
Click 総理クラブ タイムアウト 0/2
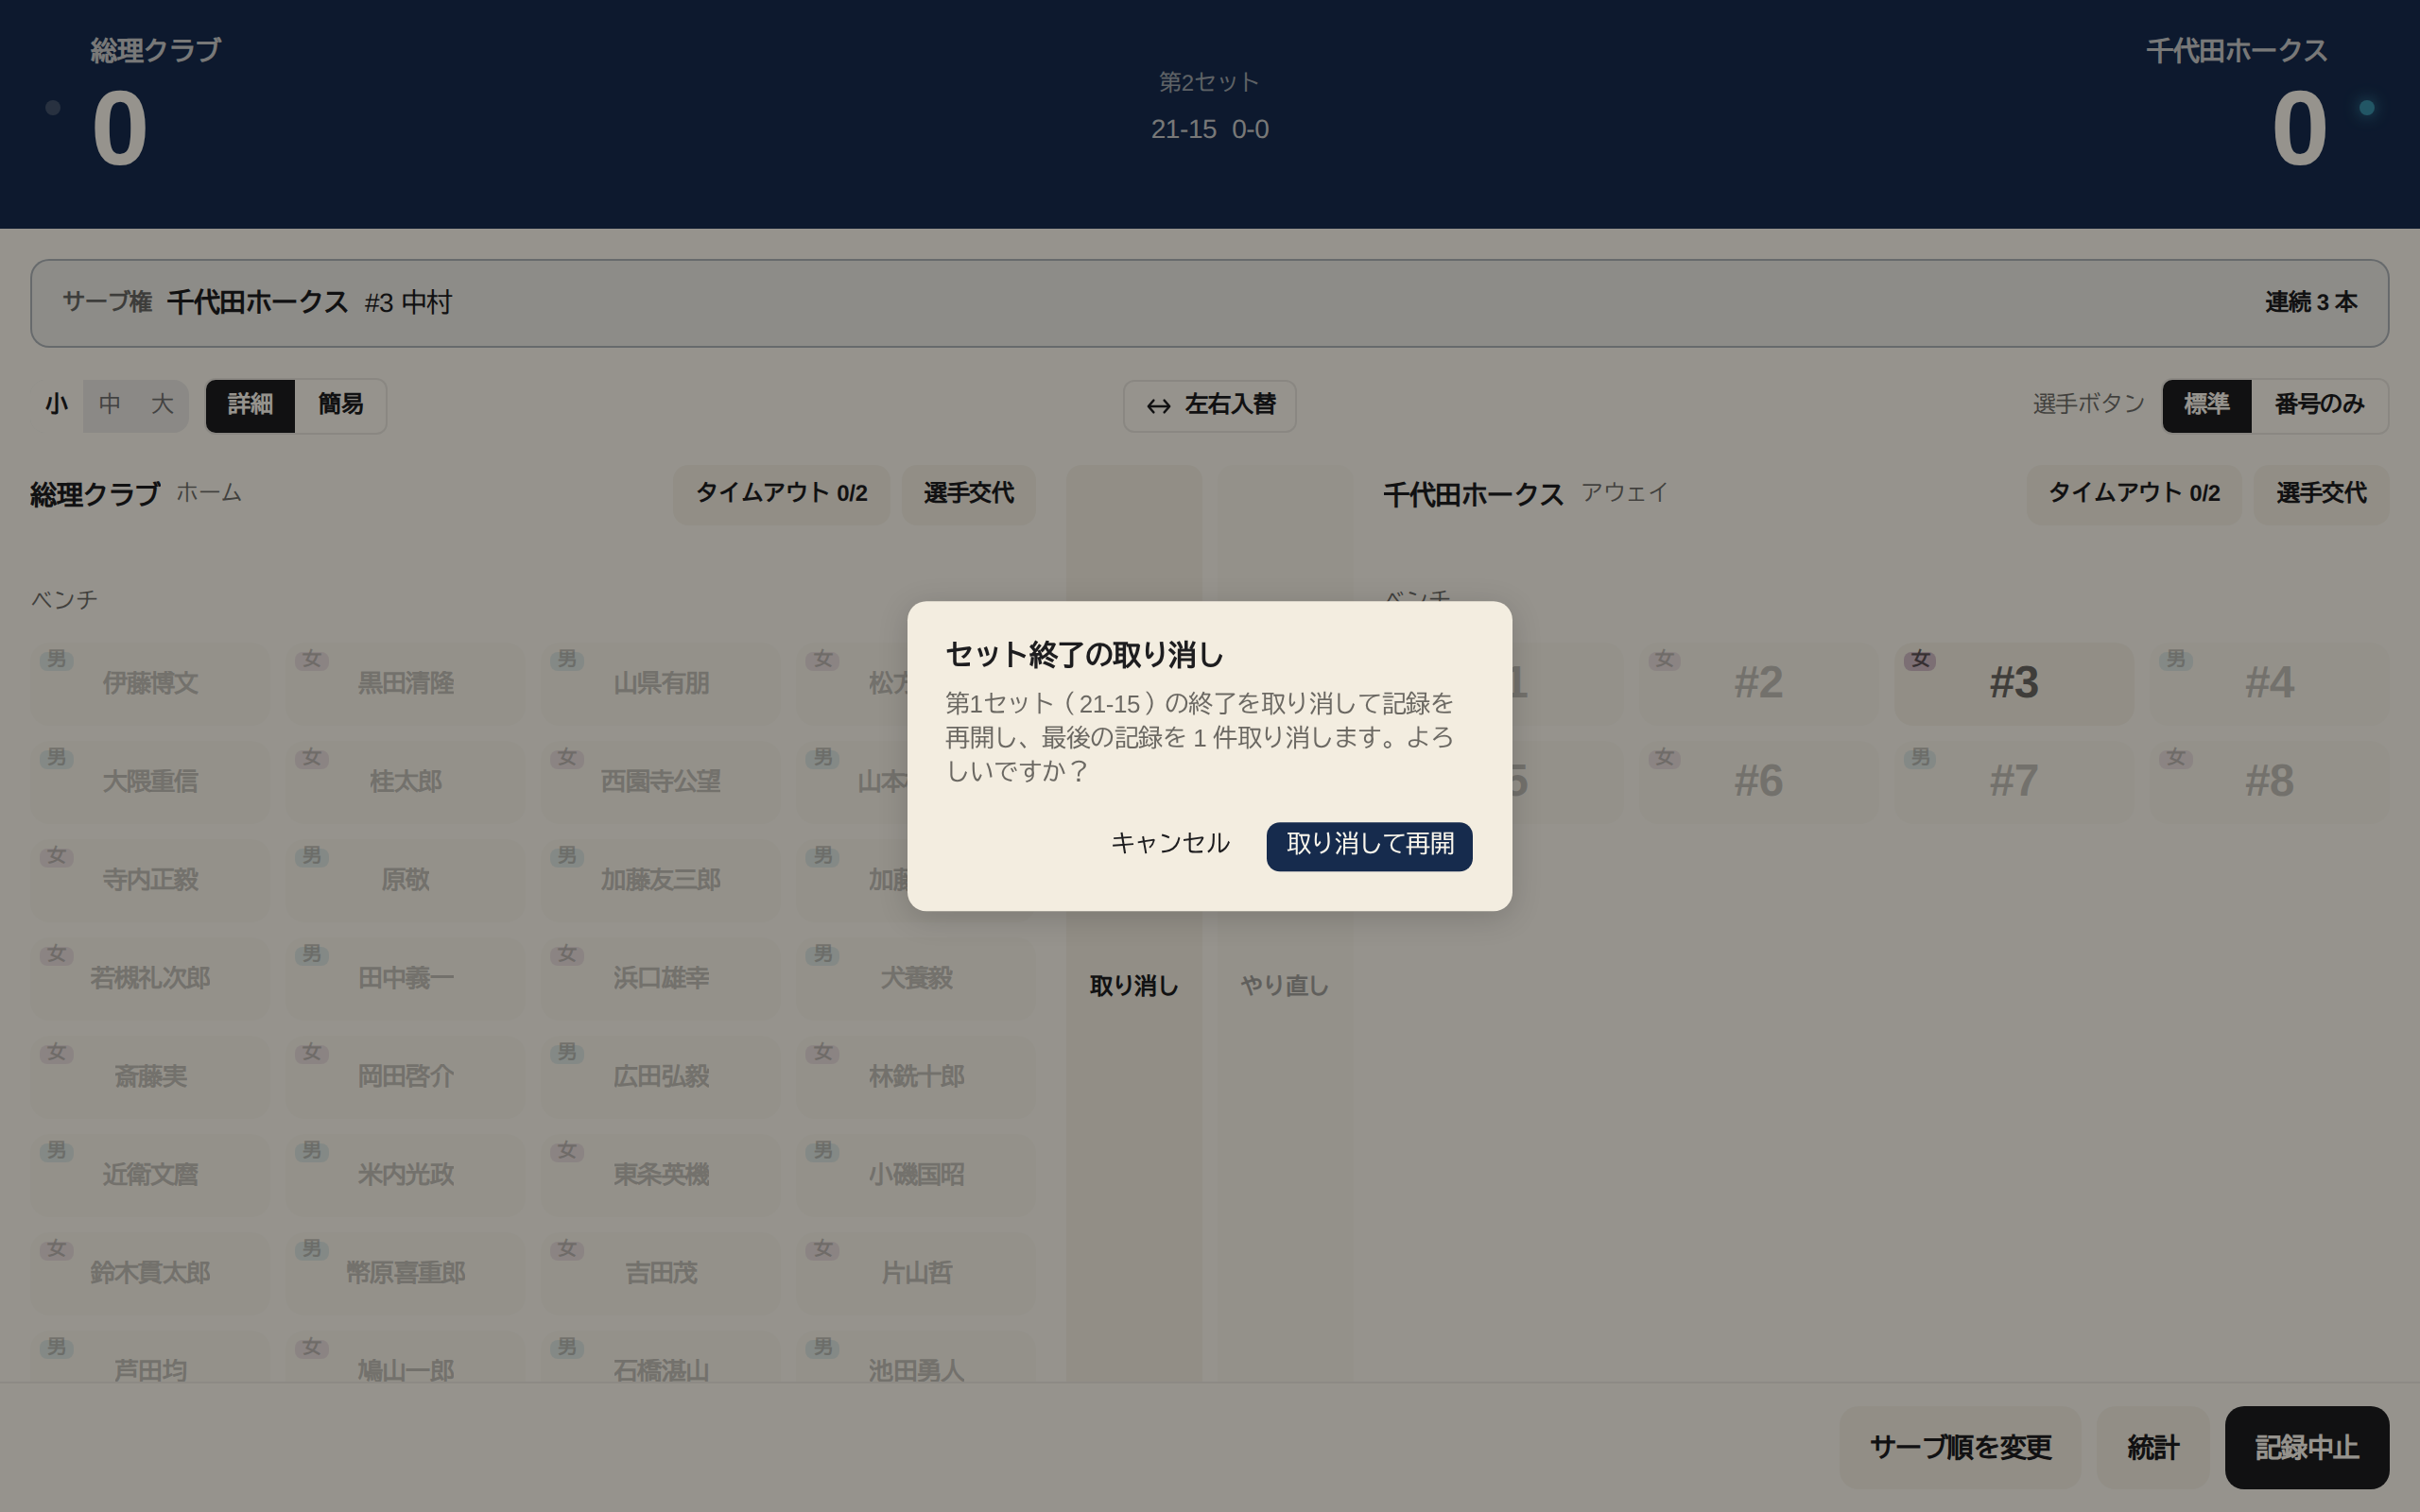point(782,494)
